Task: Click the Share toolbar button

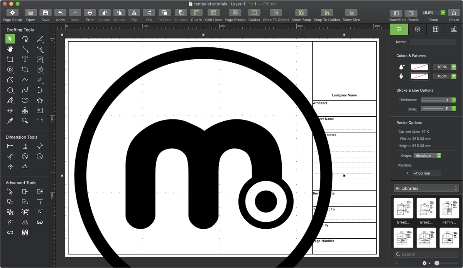Action: (454, 13)
